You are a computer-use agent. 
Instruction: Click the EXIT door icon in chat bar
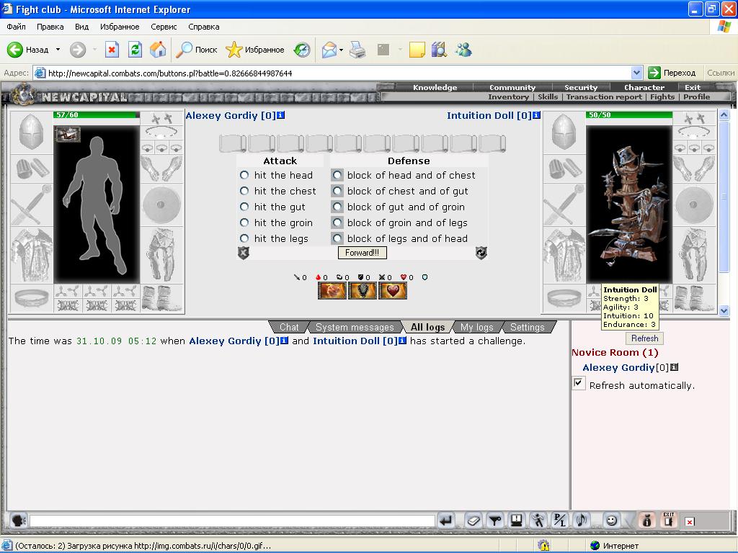(669, 520)
